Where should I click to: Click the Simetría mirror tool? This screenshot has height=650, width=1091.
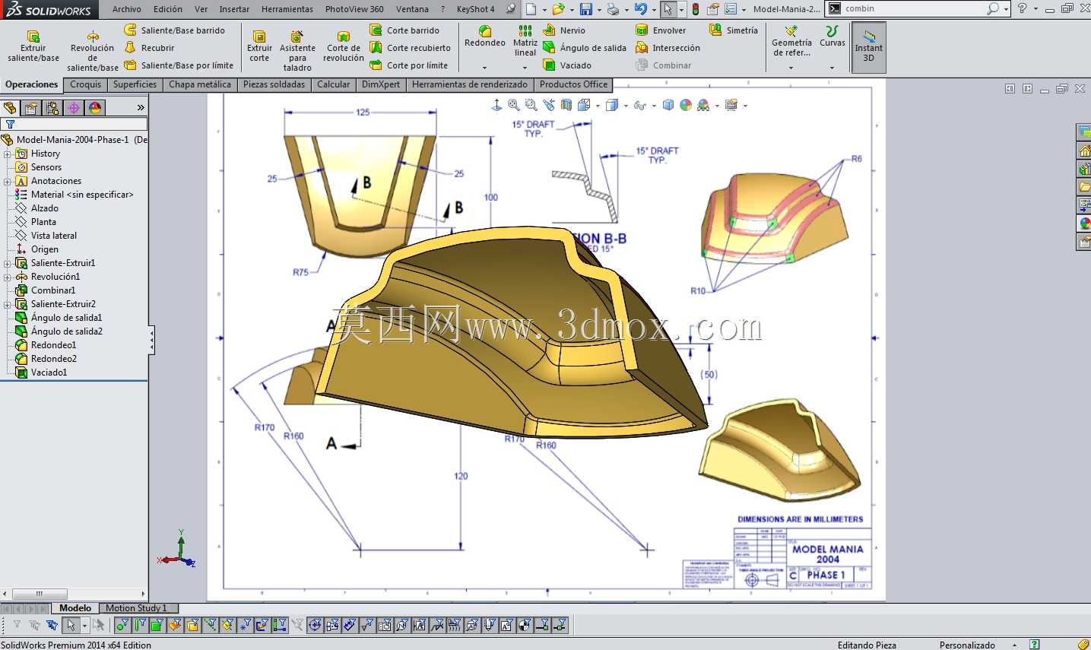coord(733,30)
